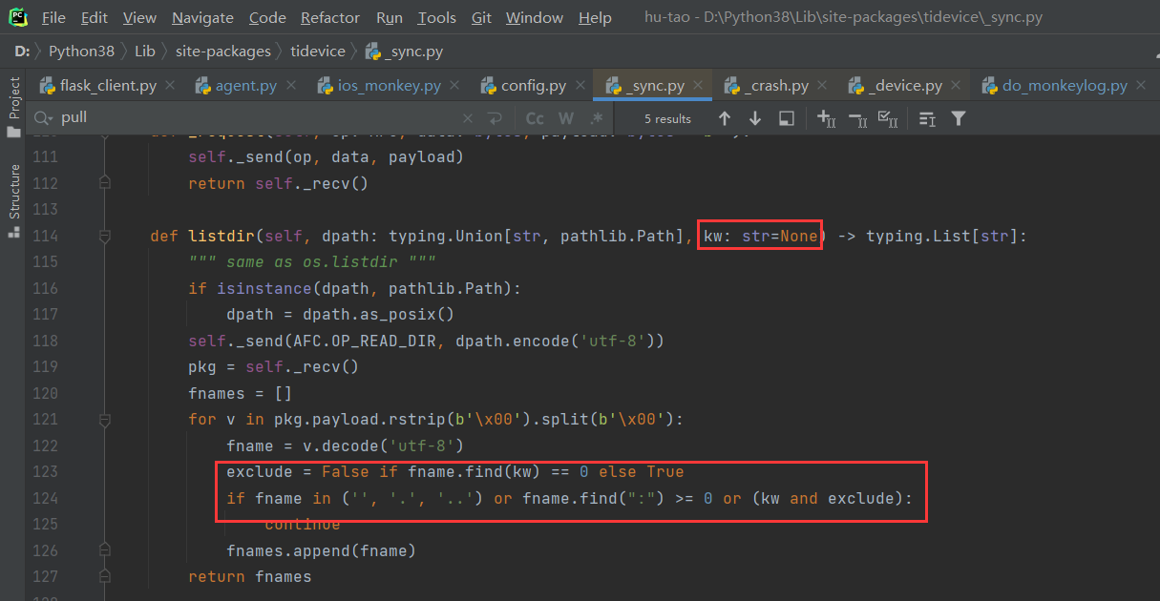
Task: Open the Window menu
Action: coord(535,18)
